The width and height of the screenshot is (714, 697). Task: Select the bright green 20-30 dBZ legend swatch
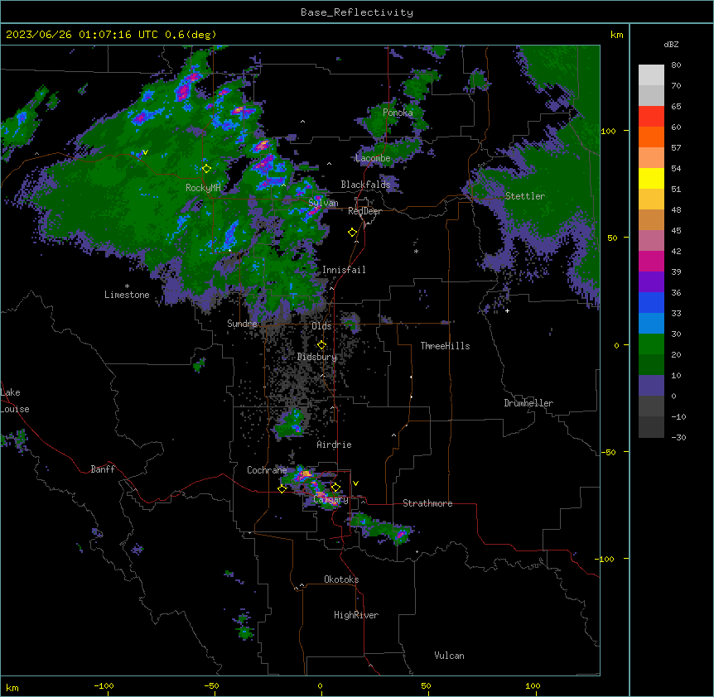pyautogui.click(x=651, y=344)
